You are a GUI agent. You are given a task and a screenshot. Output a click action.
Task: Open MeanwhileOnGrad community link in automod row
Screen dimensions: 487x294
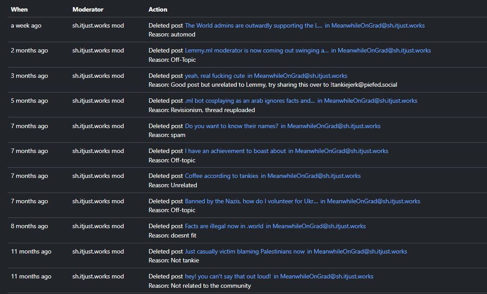point(378,26)
